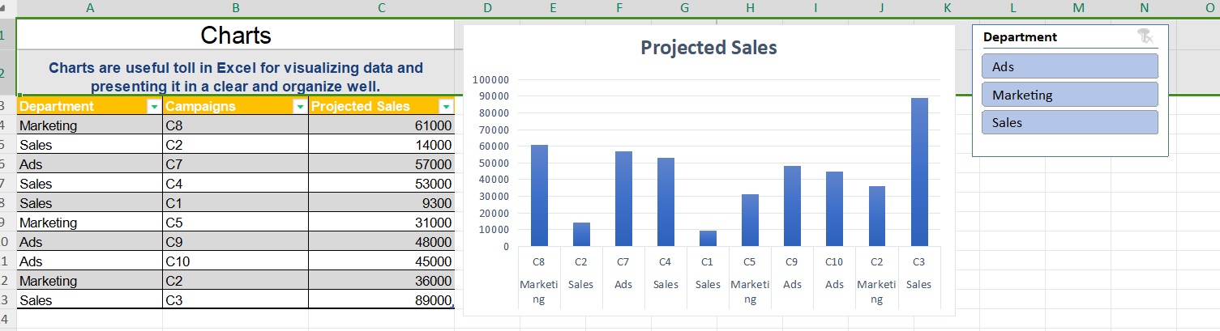1220x331 pixels.
Task: Select the cell with value 9300
Action: tap(381, 203)
